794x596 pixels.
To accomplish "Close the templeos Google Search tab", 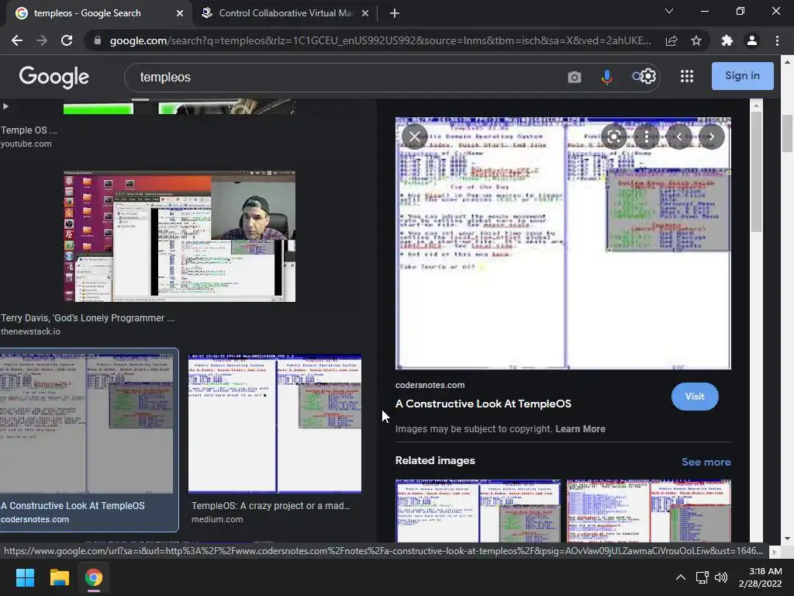I will 180,13.
